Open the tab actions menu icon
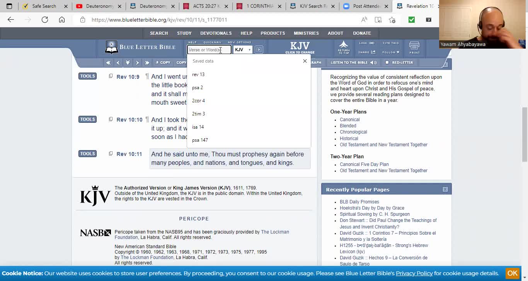The image size is (528, 281). tap(9, 6)
